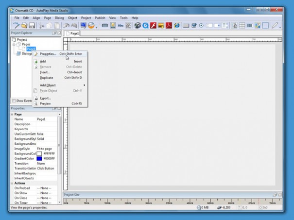
Task: Toggle the Show Events checkbox
Action: coord(14,101)
